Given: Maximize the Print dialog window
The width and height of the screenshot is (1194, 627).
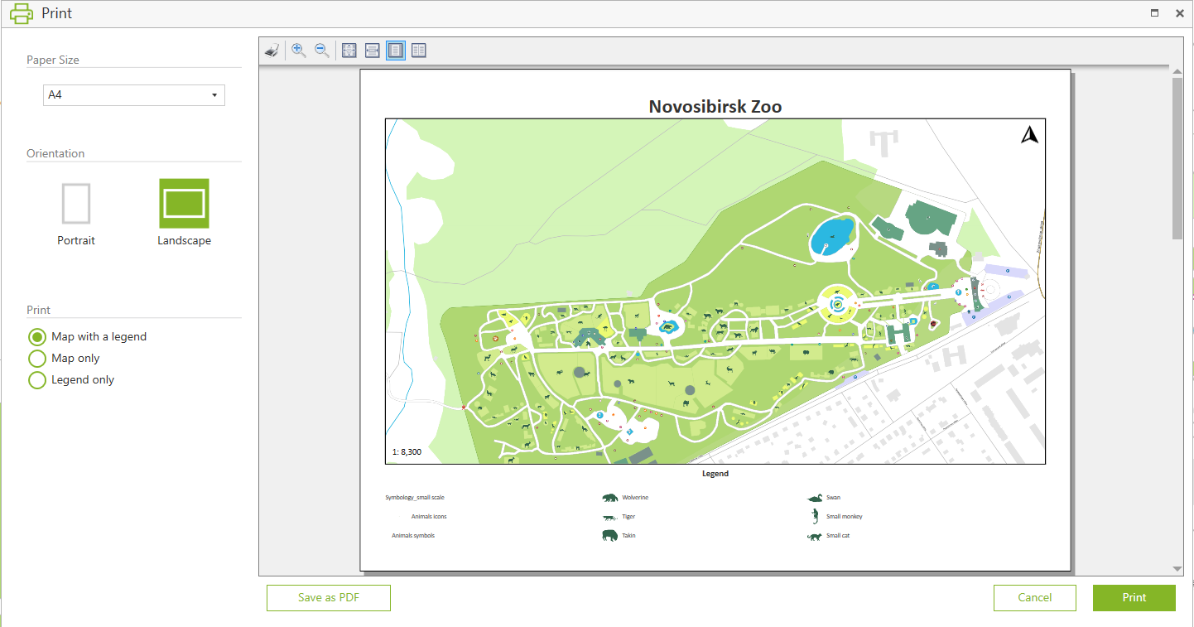Looking at the screenshot, I should tap(1155, 13).
